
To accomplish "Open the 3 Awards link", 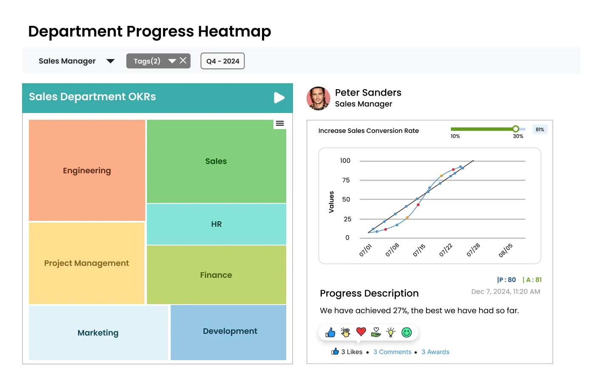I will [435, 352].
